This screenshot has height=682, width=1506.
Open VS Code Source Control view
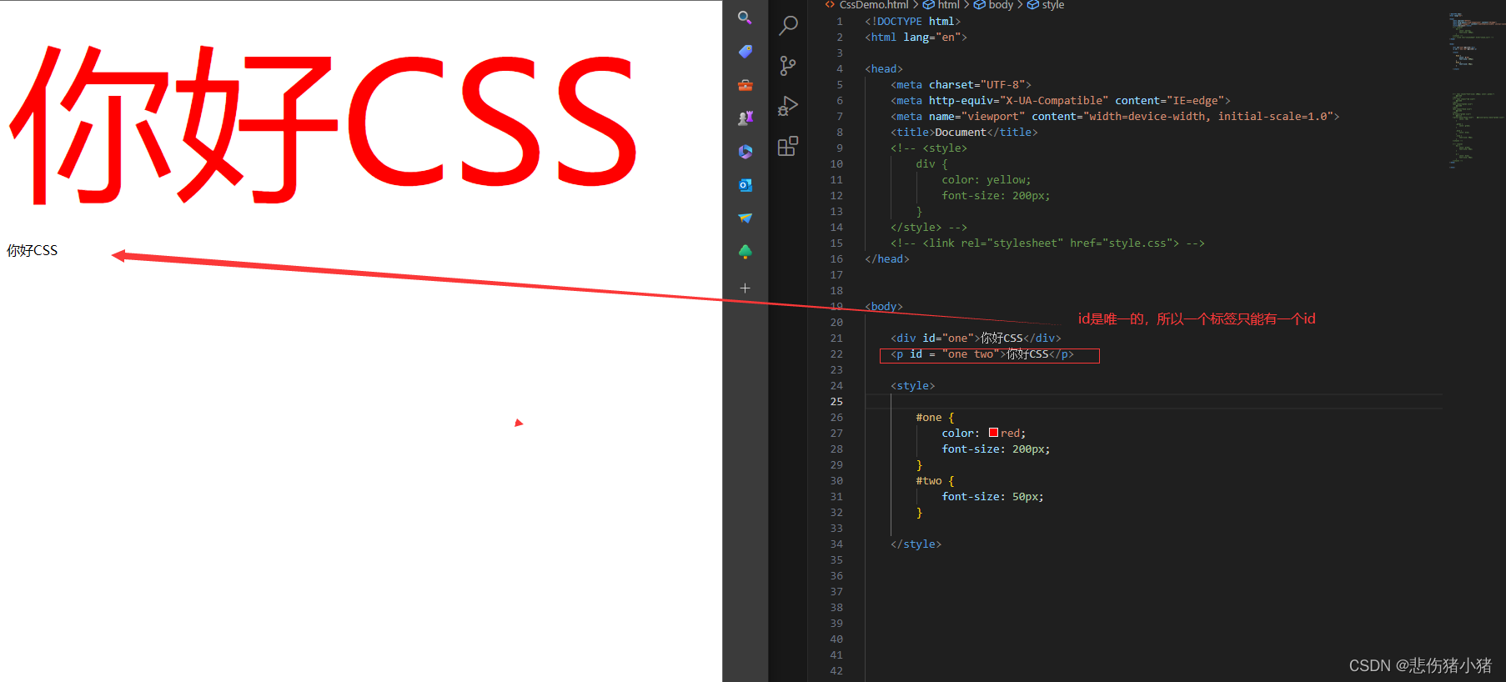(788, 66)
